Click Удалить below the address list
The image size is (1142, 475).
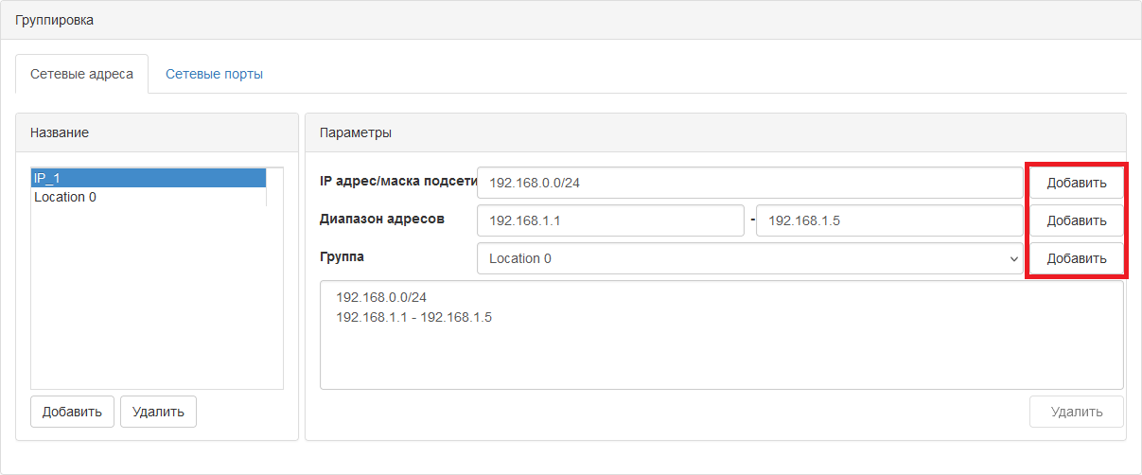(x=1076, y=412)
